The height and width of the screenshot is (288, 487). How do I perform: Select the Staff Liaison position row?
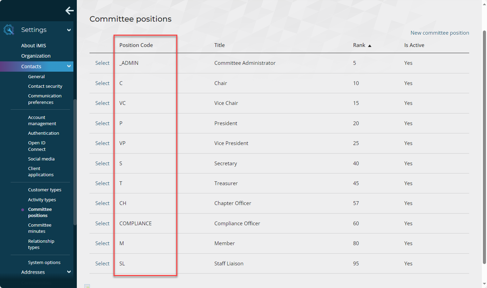tap(102, 264)
